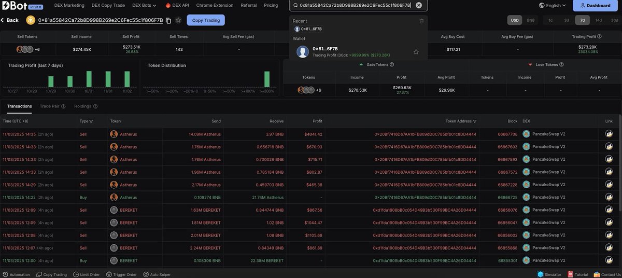Viewport: 622px width, 278px height.
Task: Select the 14d time range
Action: [x=599, y=20]
